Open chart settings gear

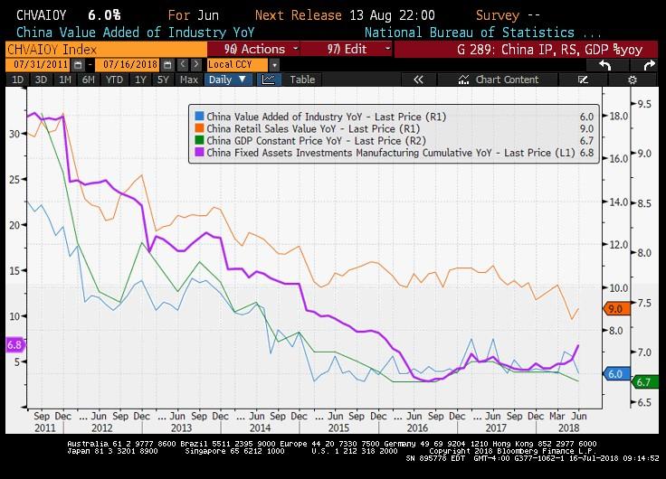coord(633,80)
